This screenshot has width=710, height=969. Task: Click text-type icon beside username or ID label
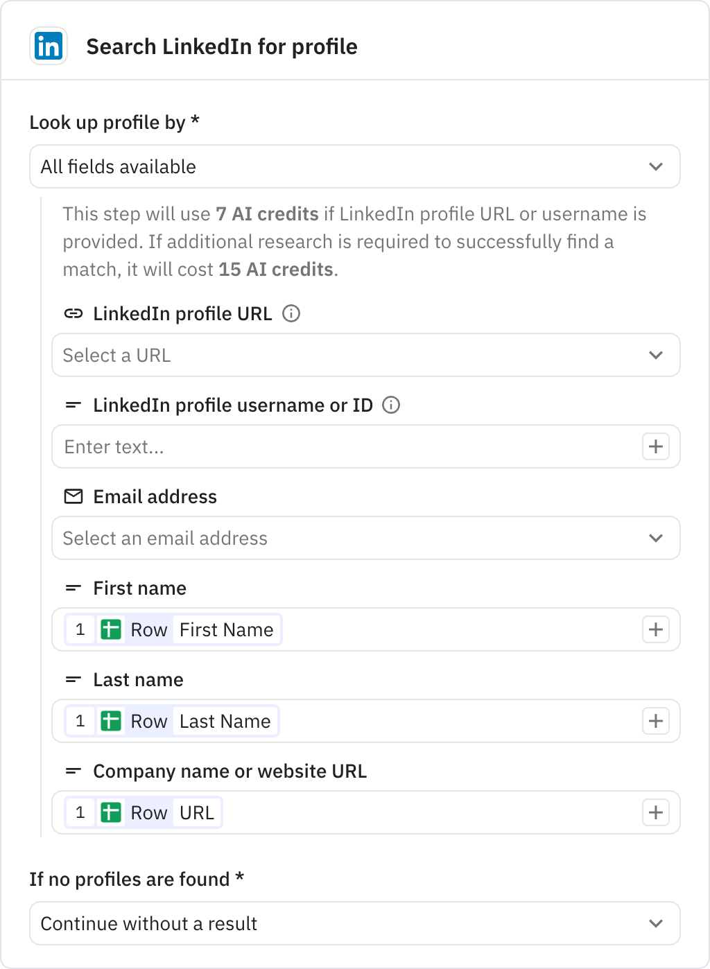tap(73, 405)
